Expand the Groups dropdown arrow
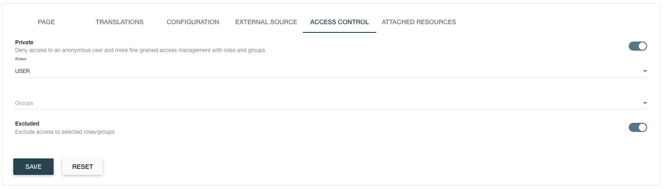Viewport: 664px width, 189px height. click(x=645, y=103)
